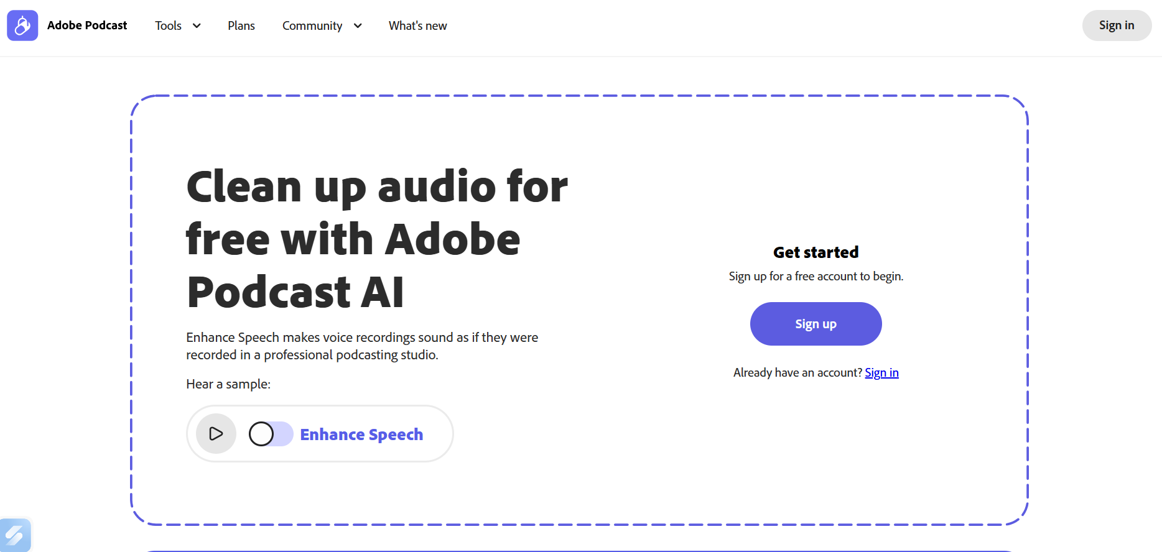Open the Tools menu

pos(169,26)
